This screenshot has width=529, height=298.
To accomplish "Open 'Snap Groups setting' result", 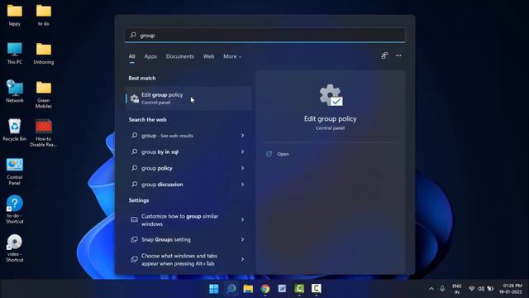I will point(188,239).
